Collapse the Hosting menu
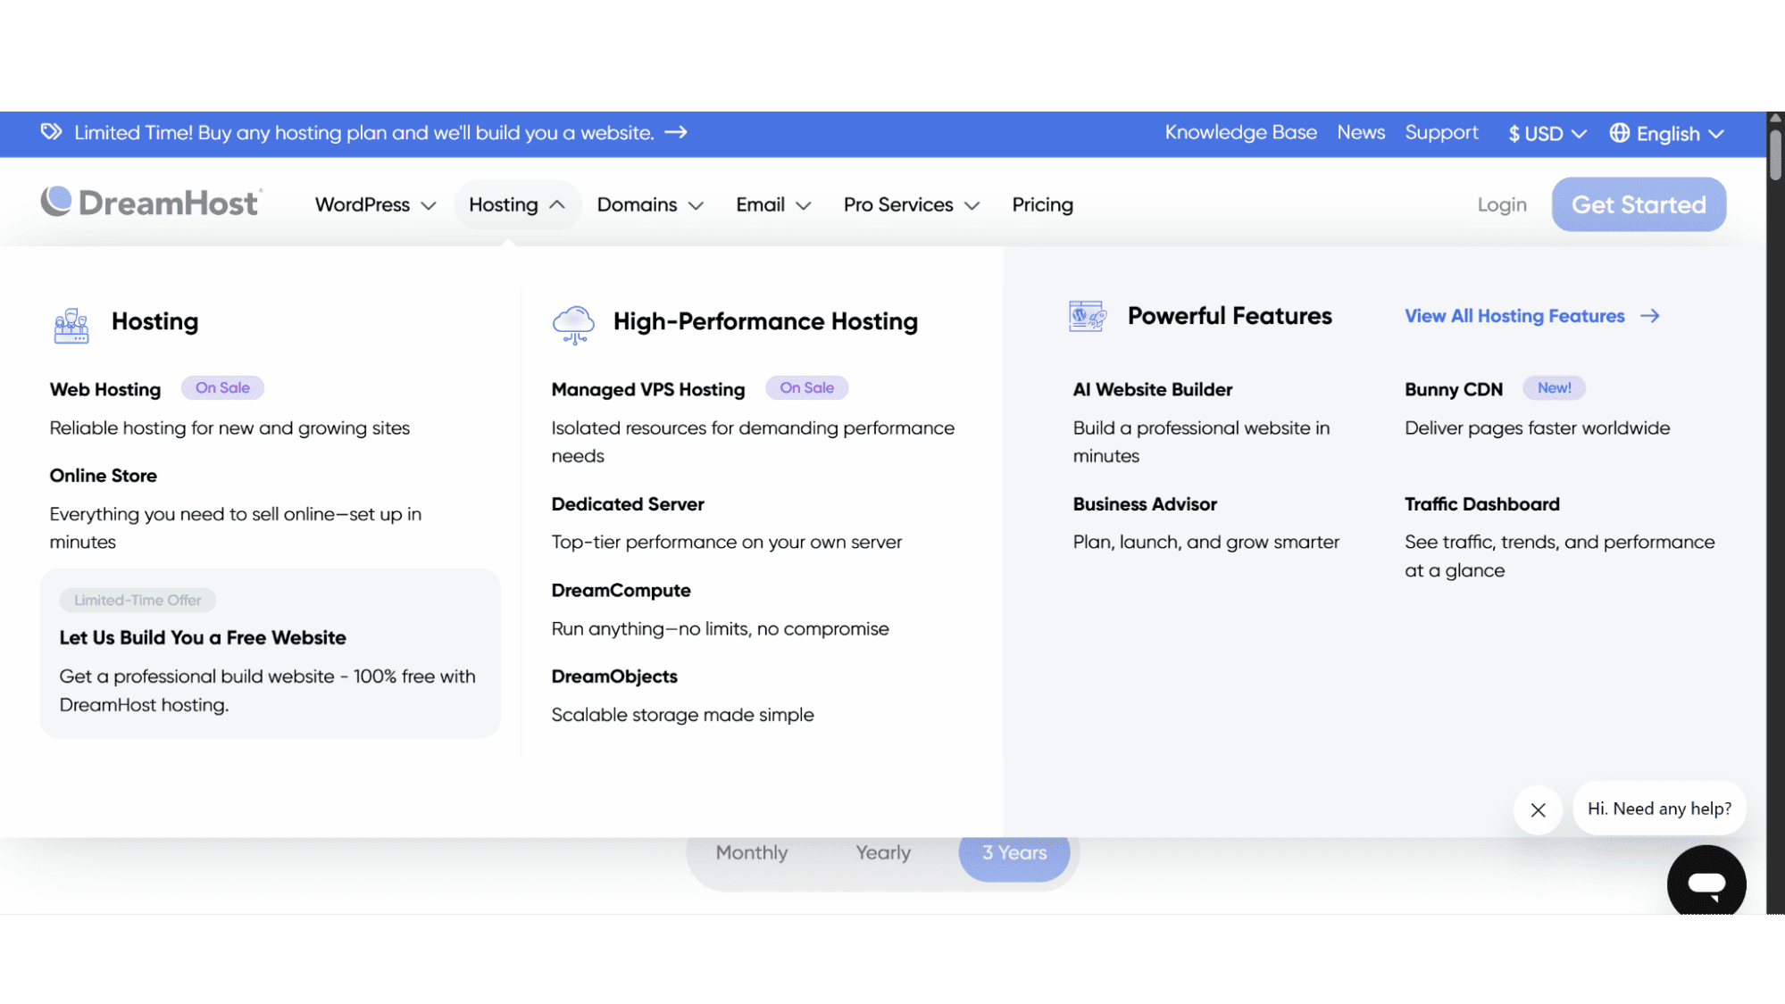 517,204
